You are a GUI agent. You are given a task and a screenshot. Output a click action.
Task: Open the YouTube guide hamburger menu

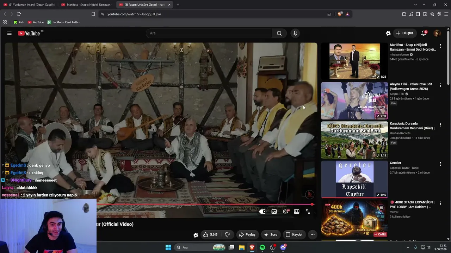point(10,33)
